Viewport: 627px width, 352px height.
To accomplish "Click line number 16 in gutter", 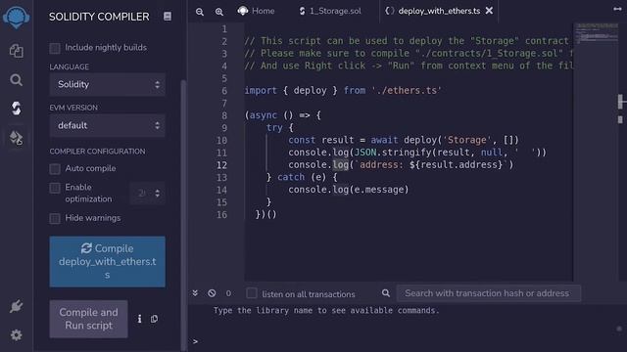I will (222, 214).
